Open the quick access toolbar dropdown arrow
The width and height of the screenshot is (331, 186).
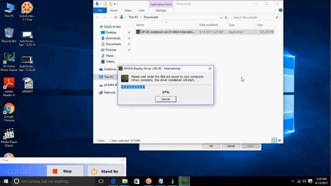point(115,4)
